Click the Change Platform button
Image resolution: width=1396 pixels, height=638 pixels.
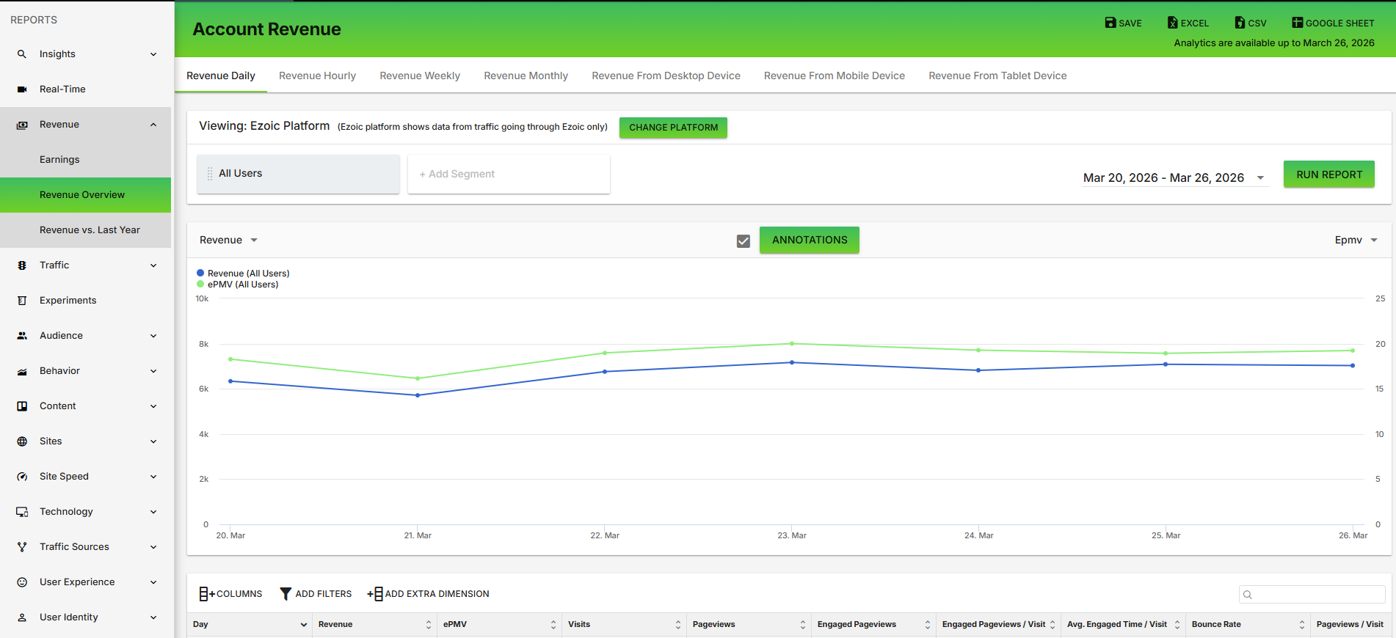click(674, 128)
